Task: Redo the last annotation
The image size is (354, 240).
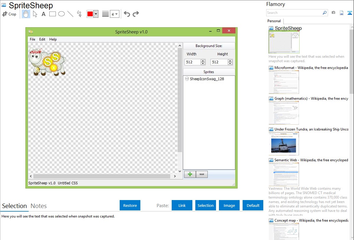Action: (136, 14)
